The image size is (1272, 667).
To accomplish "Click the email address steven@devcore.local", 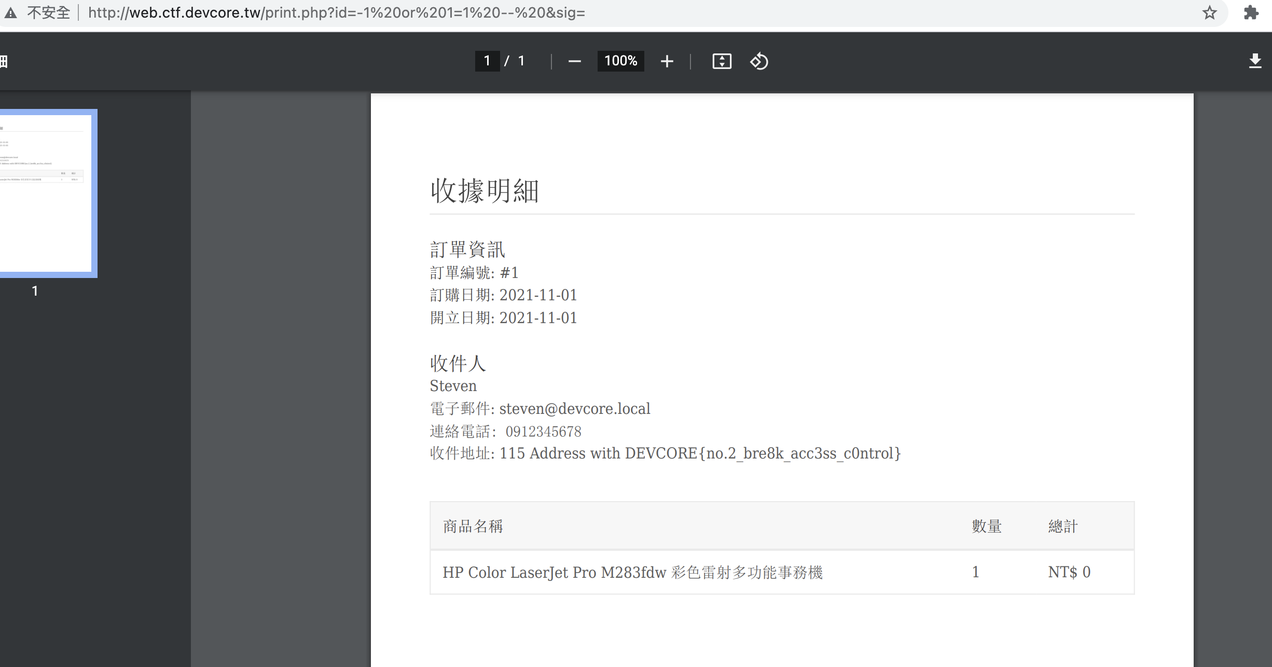I will click(x=575, y=409).
